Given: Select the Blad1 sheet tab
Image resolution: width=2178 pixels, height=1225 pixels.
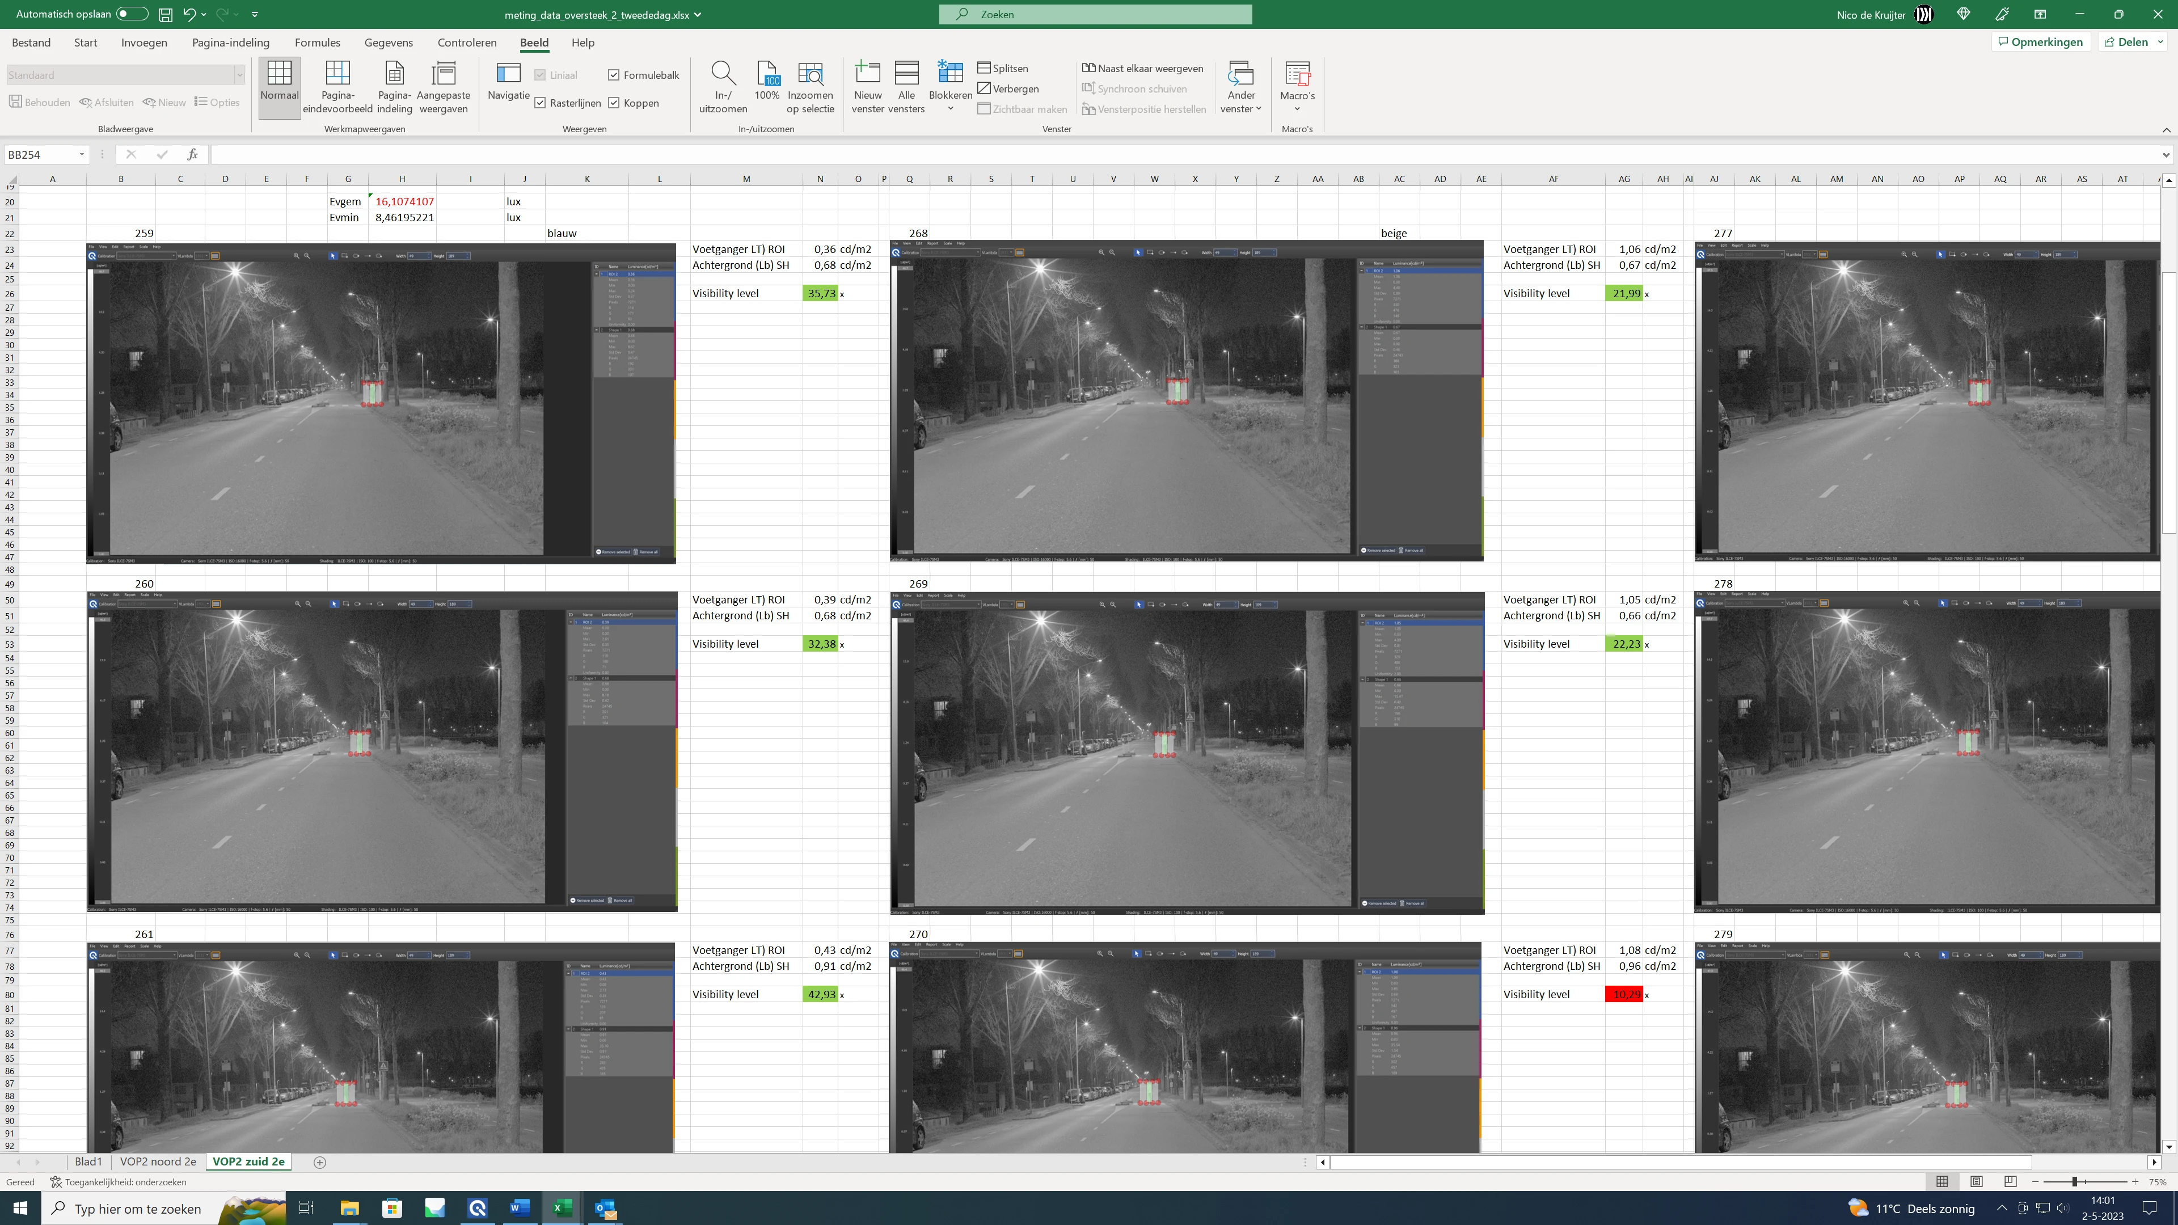Looking at the screenshot, I should tap(88, 1161).
